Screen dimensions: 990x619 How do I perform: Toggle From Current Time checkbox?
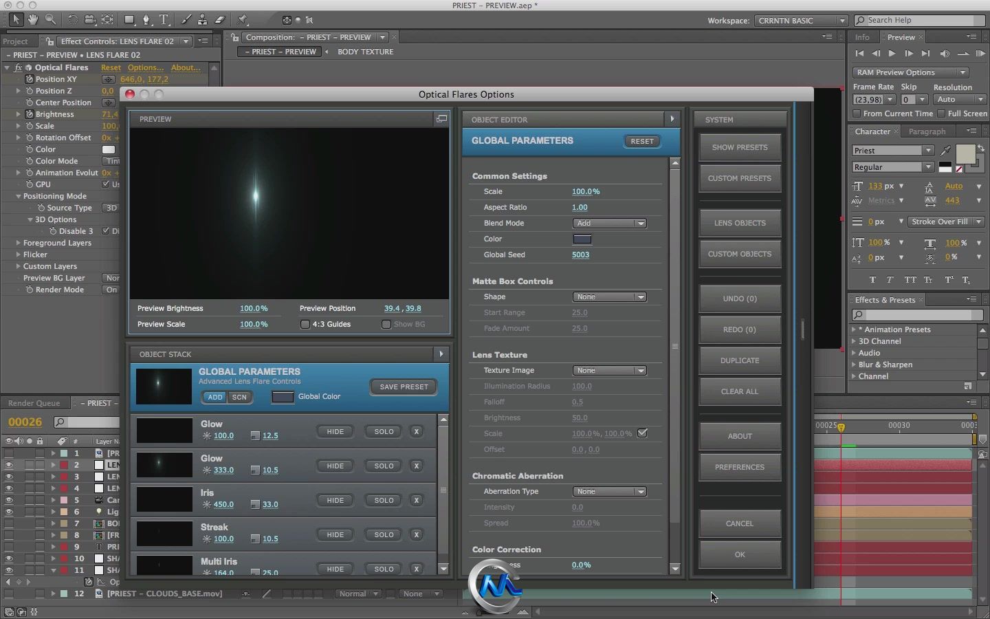click(x=857, y=113)
